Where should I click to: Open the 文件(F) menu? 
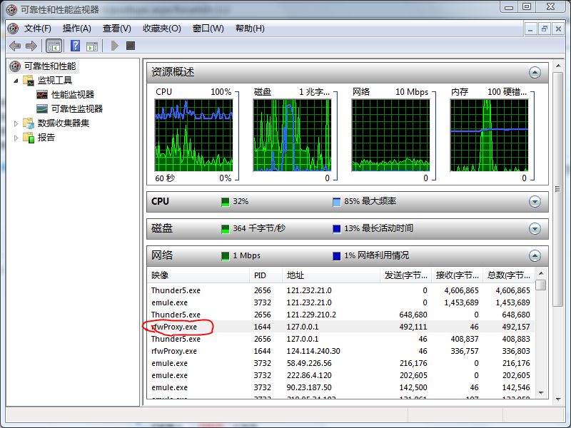pos(38,29)
